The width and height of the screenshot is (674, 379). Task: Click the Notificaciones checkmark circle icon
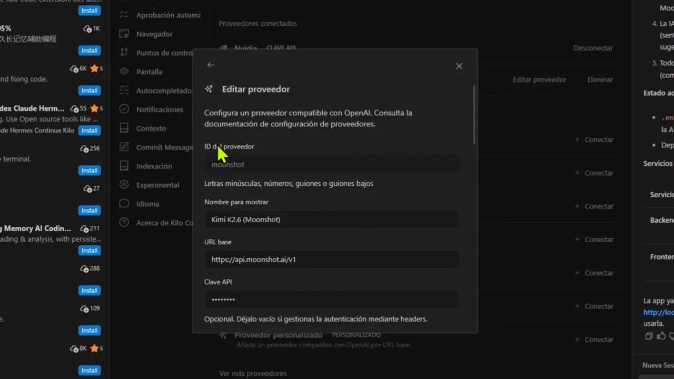click(x=124, y=109)
